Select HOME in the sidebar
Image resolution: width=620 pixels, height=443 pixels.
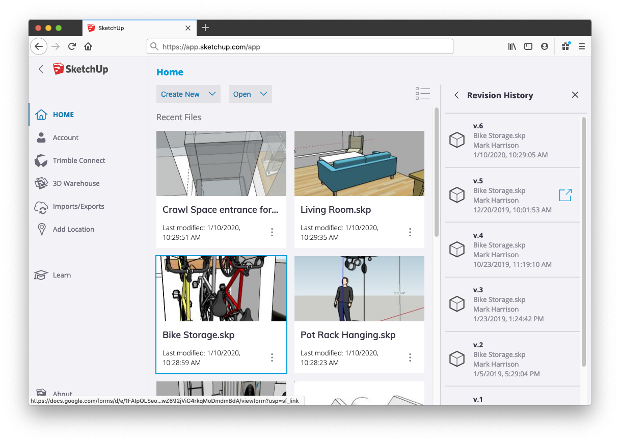point(64,115)
